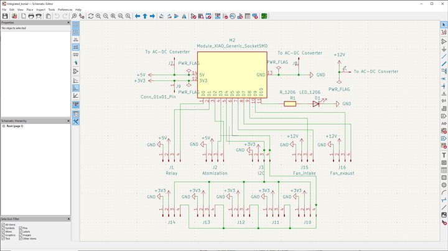This screenshot has height=251, width=448.
Task: Run the Electrical Rules Checker
Action: (x=225, y=16)
